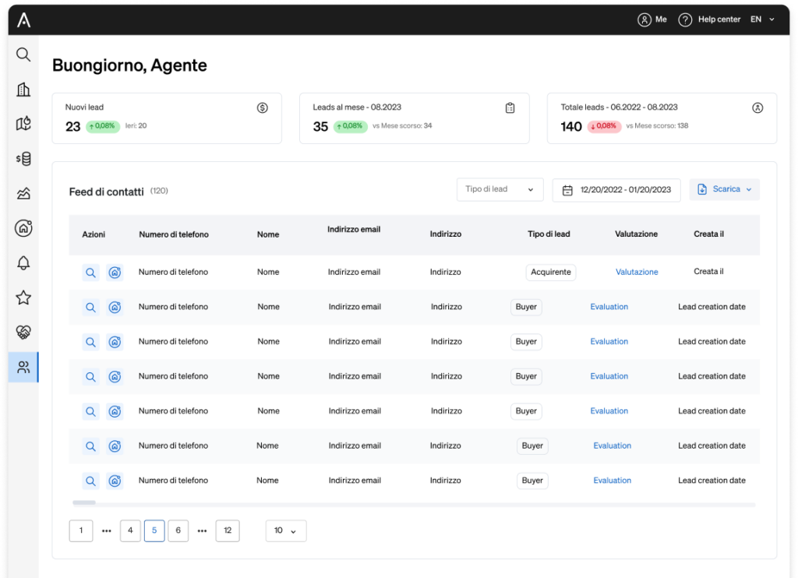
Task: Select current page 5
Action: (154, 530)
